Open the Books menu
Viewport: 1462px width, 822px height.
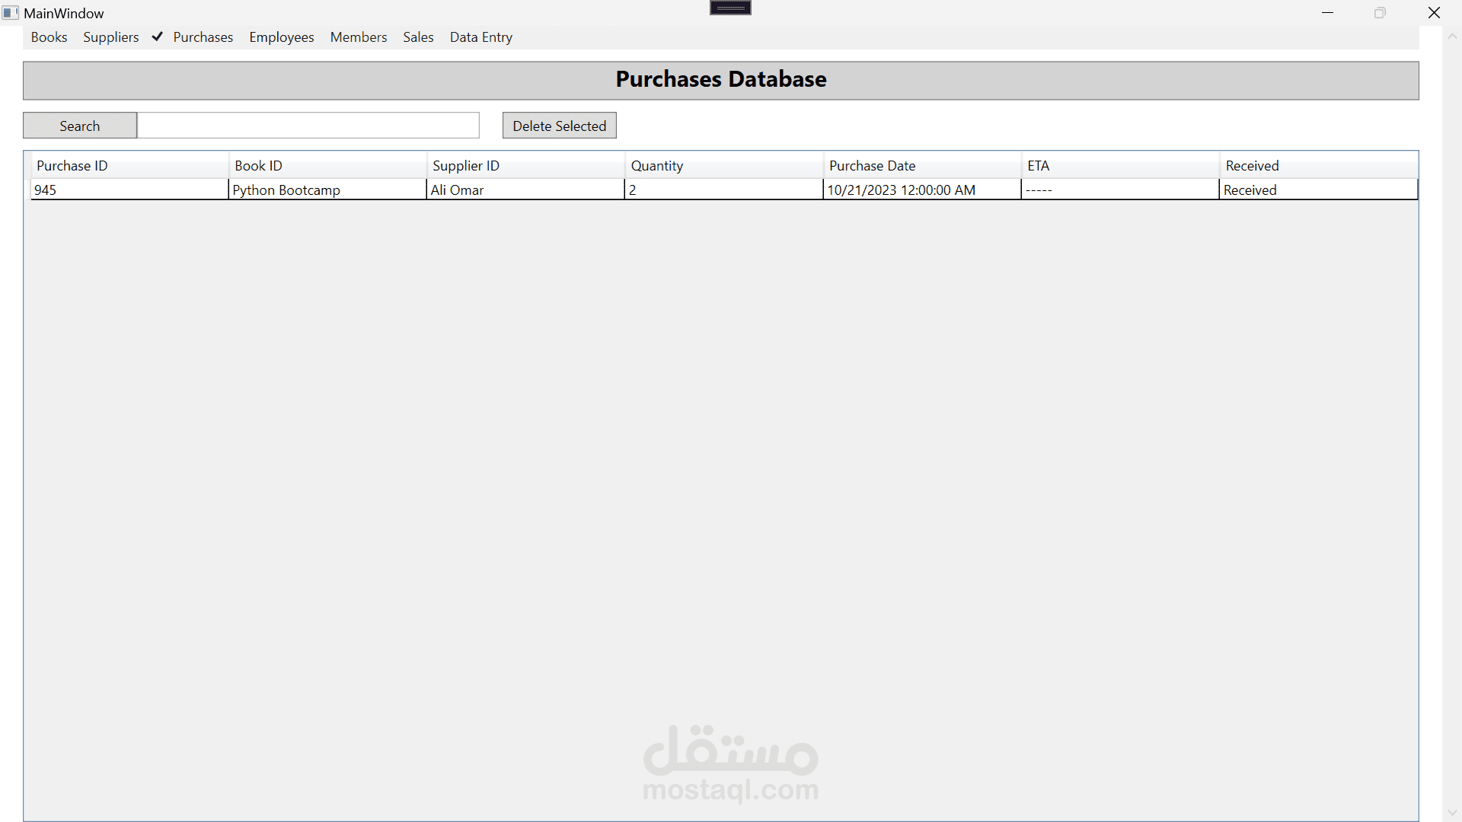(49, 37)
